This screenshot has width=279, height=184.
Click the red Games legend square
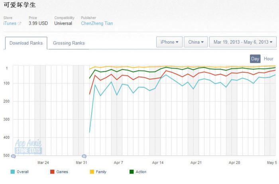click(x=52, y=172)
